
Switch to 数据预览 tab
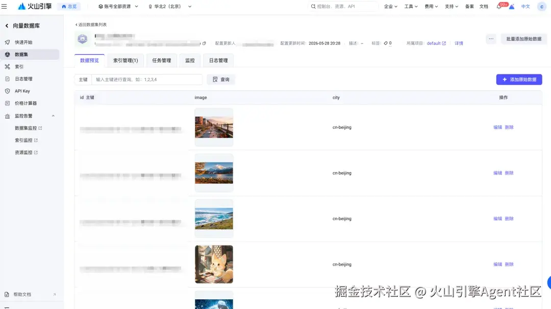click(90, 61)
